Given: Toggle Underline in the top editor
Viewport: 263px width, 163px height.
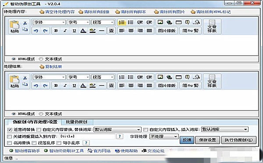Looking at the screenshot, I should (74, 31).
